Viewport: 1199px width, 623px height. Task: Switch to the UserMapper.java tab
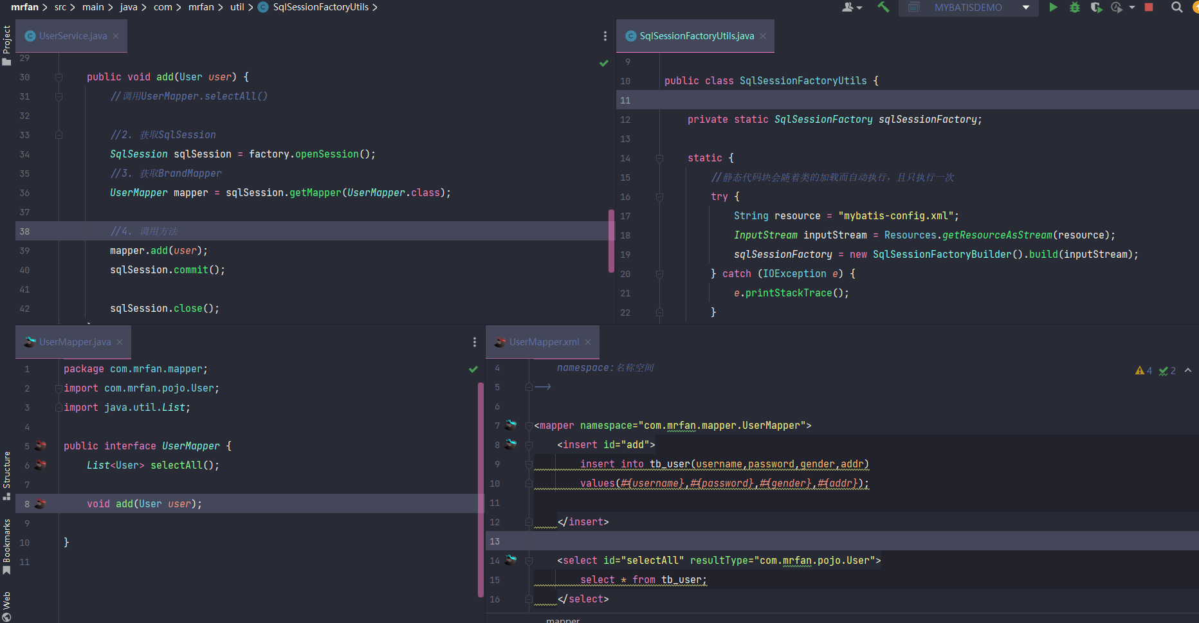[x=73, y=342]
